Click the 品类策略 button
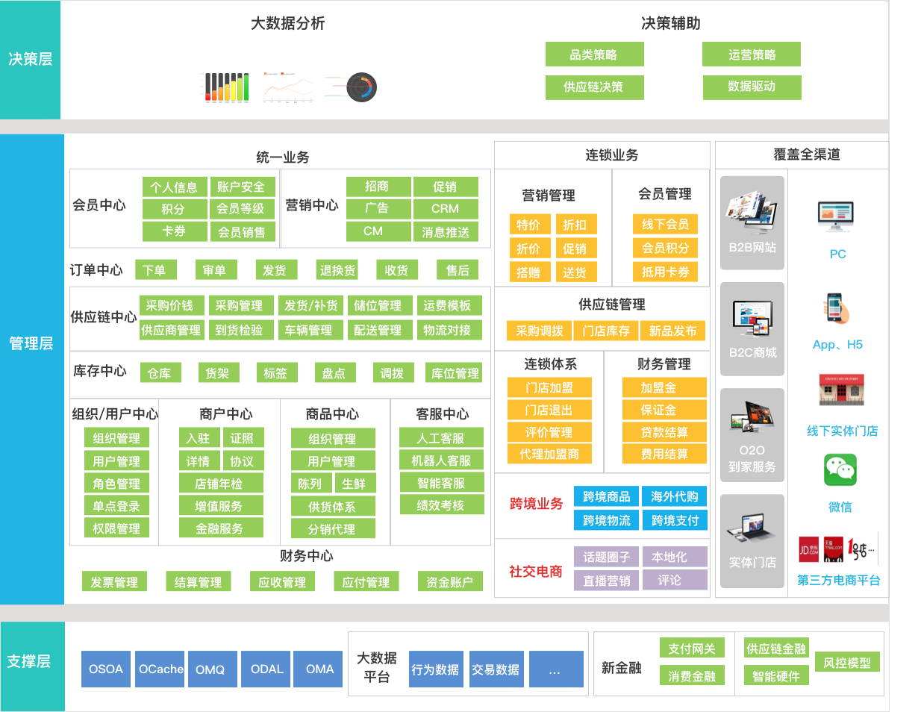The width and height of the screenshot is (921, 712). (x=594, y=54)
